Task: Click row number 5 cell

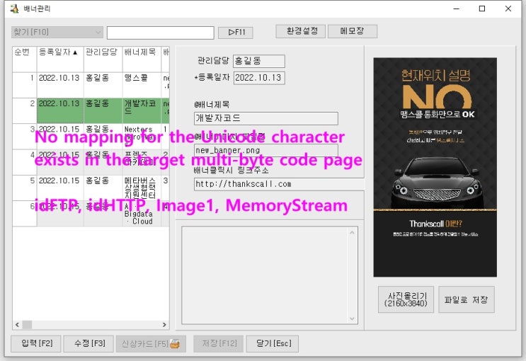Action: (x=25, y=188)
